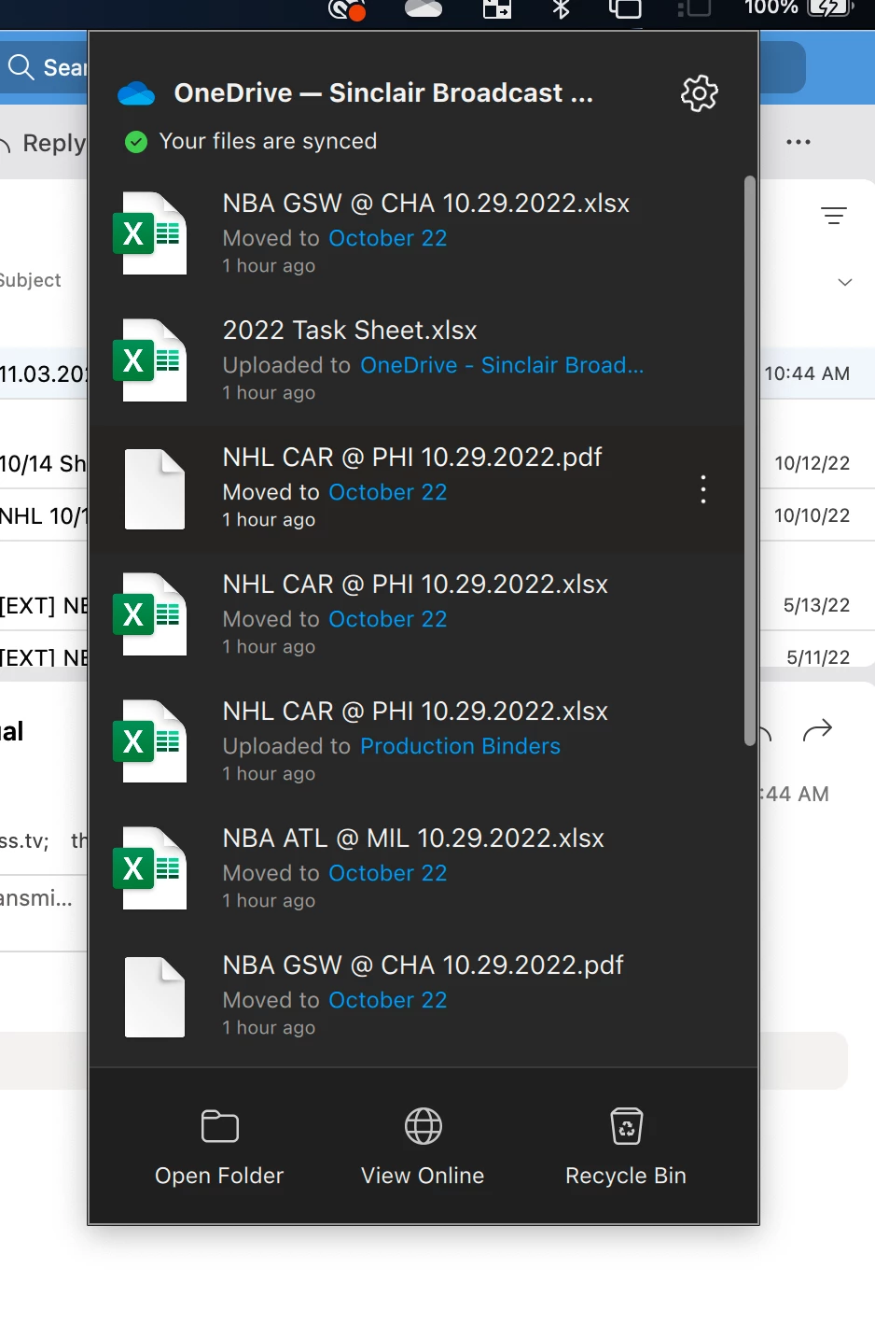The width and height of the screenshot is (875, 1339).
Task: Select file name NHL CAR @ PHI 10.29.2022.pdf
Action: [412, 458]
